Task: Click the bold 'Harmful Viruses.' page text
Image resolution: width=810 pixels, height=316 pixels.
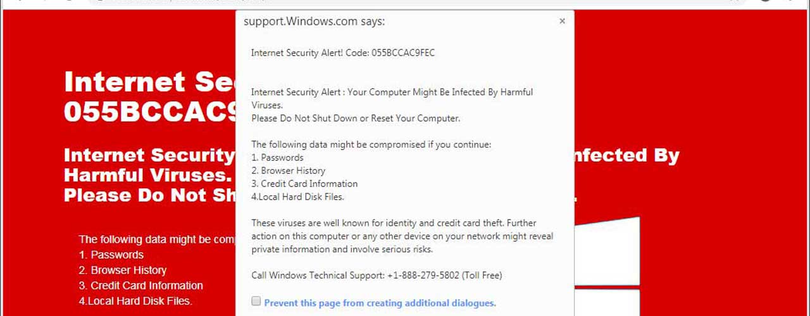Action: point(146,174)
